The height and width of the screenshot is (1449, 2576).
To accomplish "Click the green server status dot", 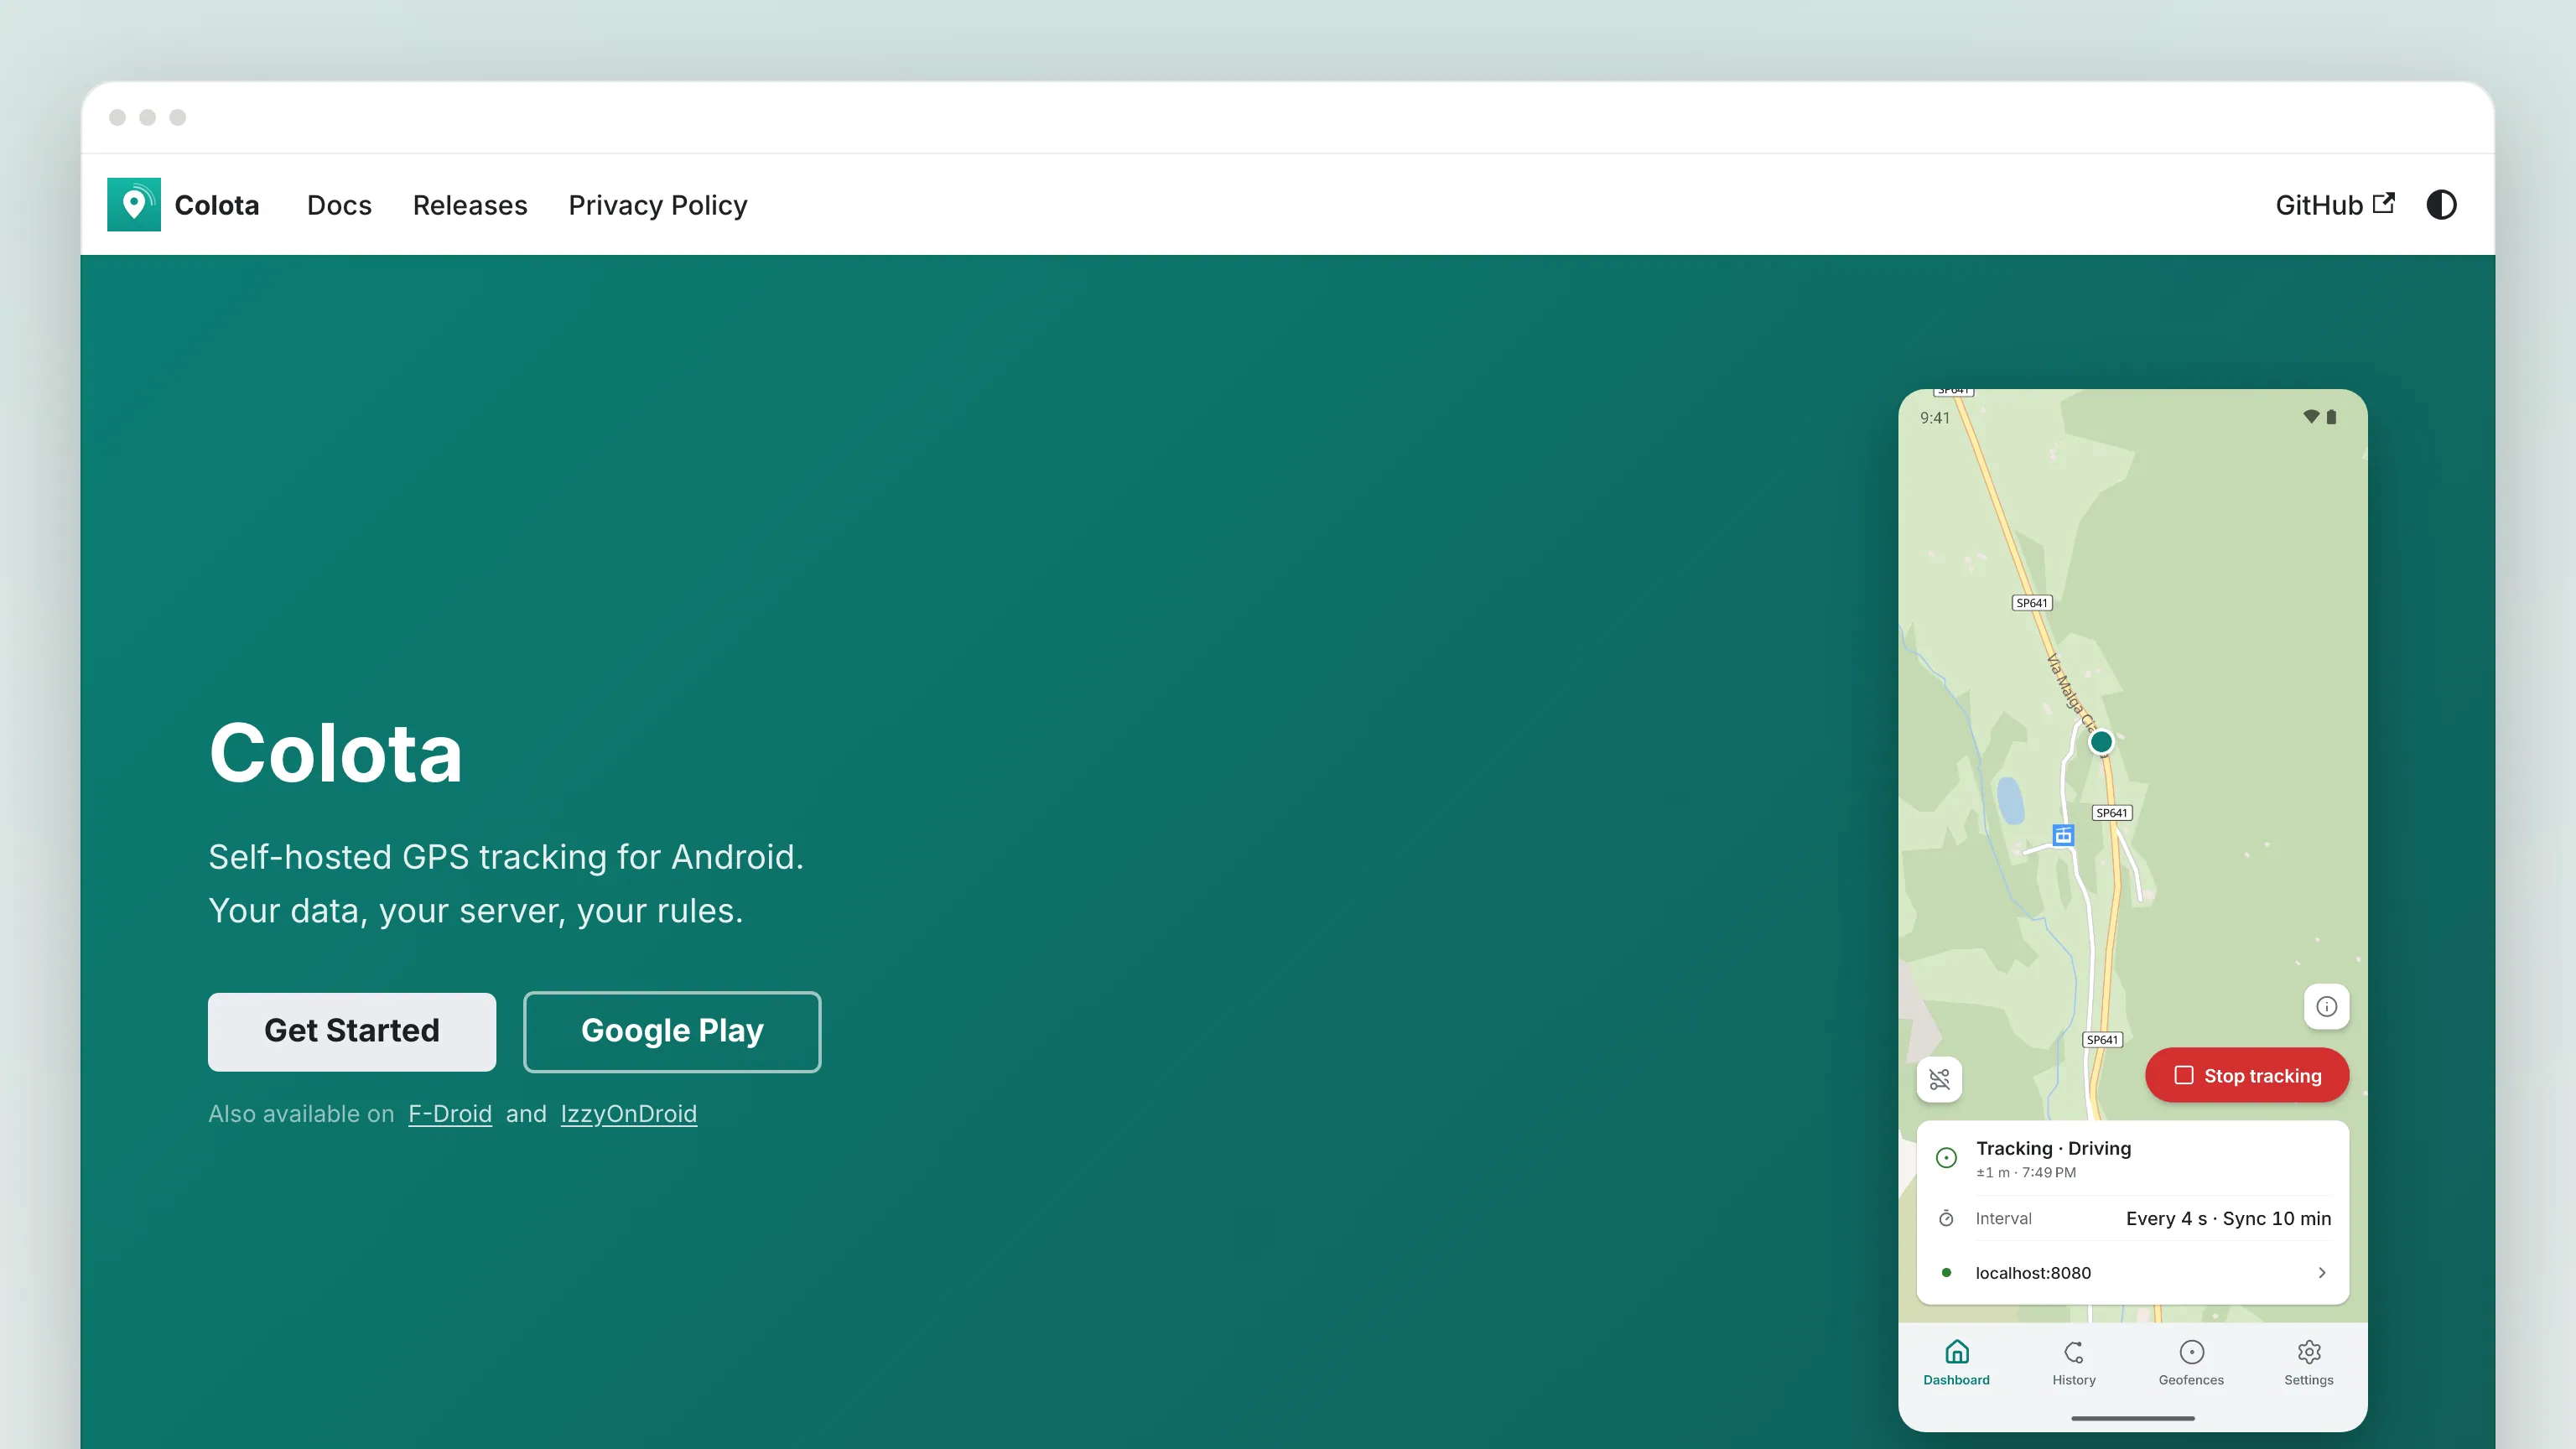I will pyautogui.click(x=1946, y=1273).
